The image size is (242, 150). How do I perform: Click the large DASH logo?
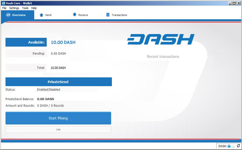pos(161,39)
